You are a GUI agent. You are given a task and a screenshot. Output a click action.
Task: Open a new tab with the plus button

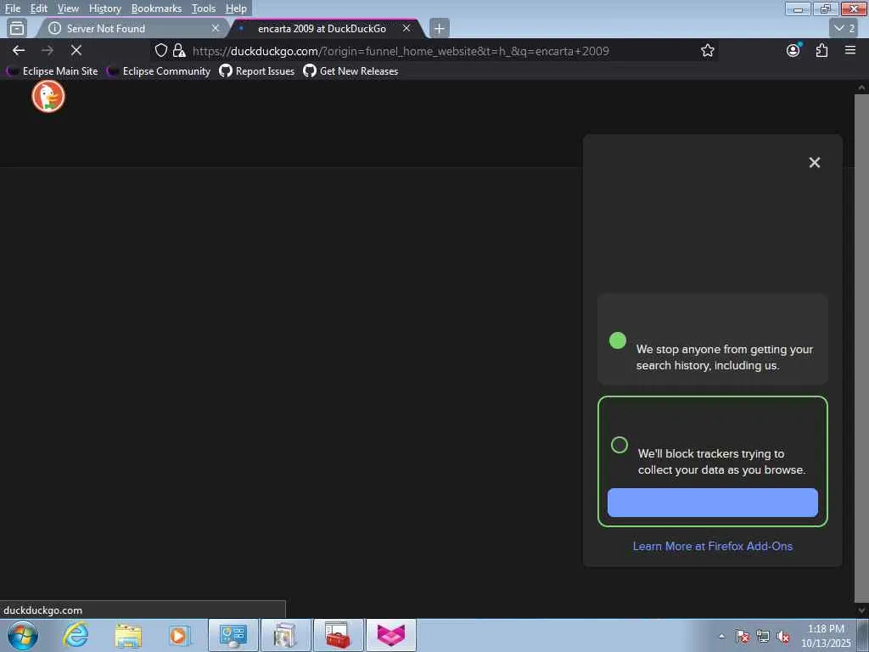coord(439,28)
